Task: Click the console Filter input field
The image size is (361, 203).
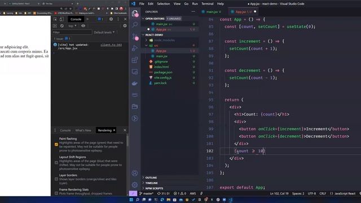Action: click(72, 33)
